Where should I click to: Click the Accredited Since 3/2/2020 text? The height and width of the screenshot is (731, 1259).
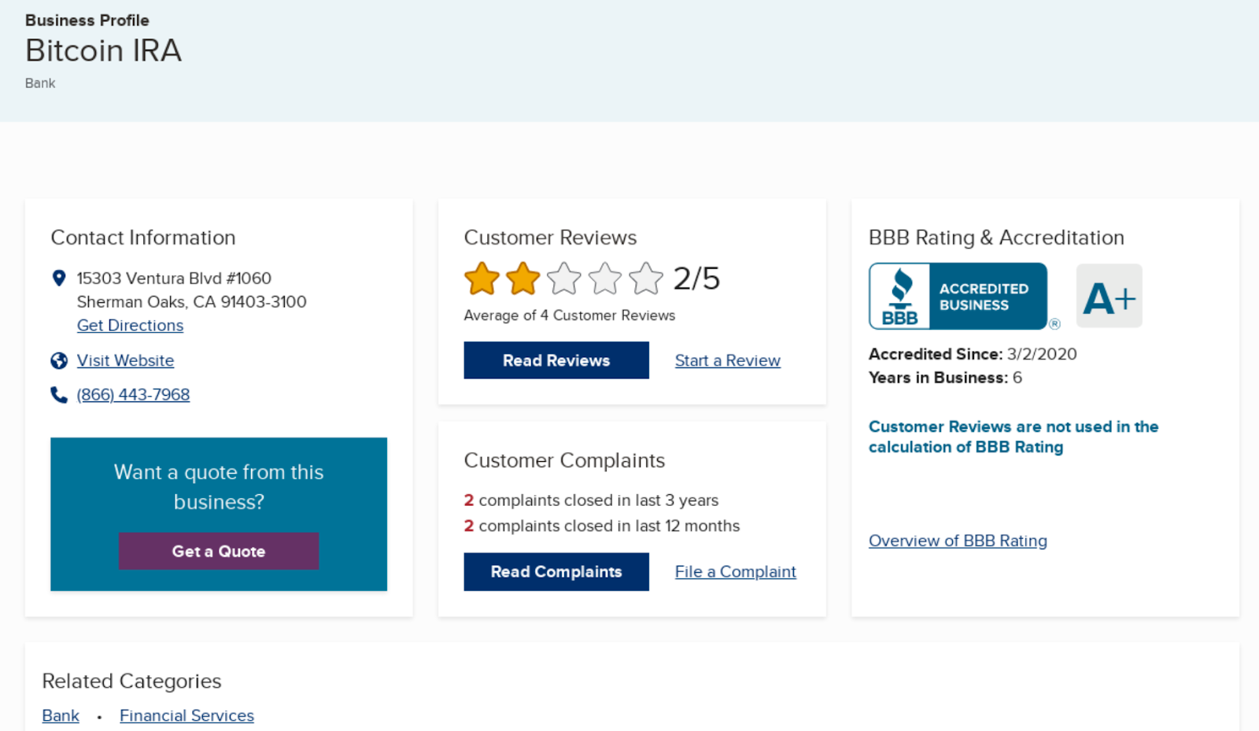point(973,354)
